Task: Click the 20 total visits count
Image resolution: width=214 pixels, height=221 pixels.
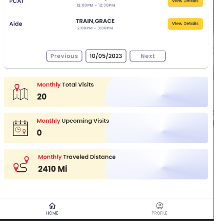Action: pos(42,97)
